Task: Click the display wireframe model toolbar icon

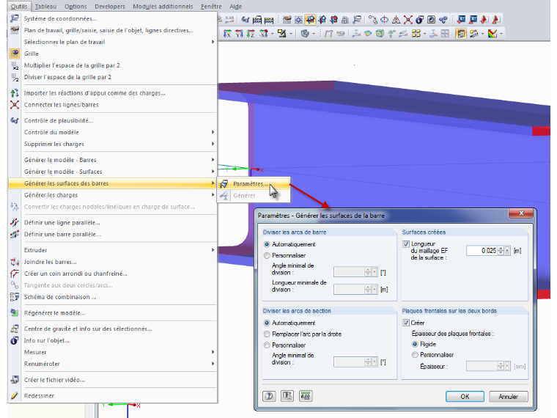Action: click(x=328, y=34)
